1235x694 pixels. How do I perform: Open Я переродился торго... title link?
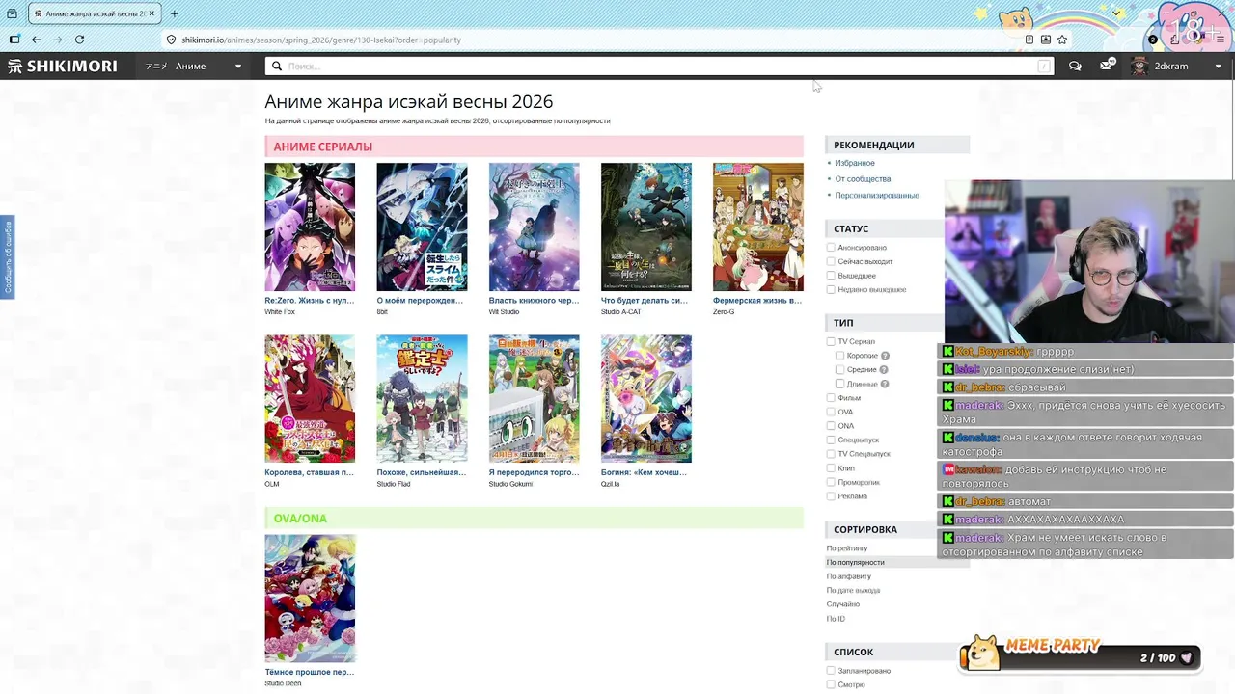(x=534, y=472)
